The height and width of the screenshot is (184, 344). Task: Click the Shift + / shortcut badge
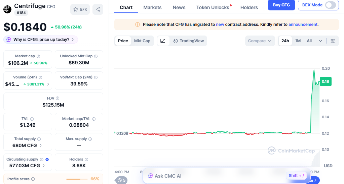pos(296,176)
